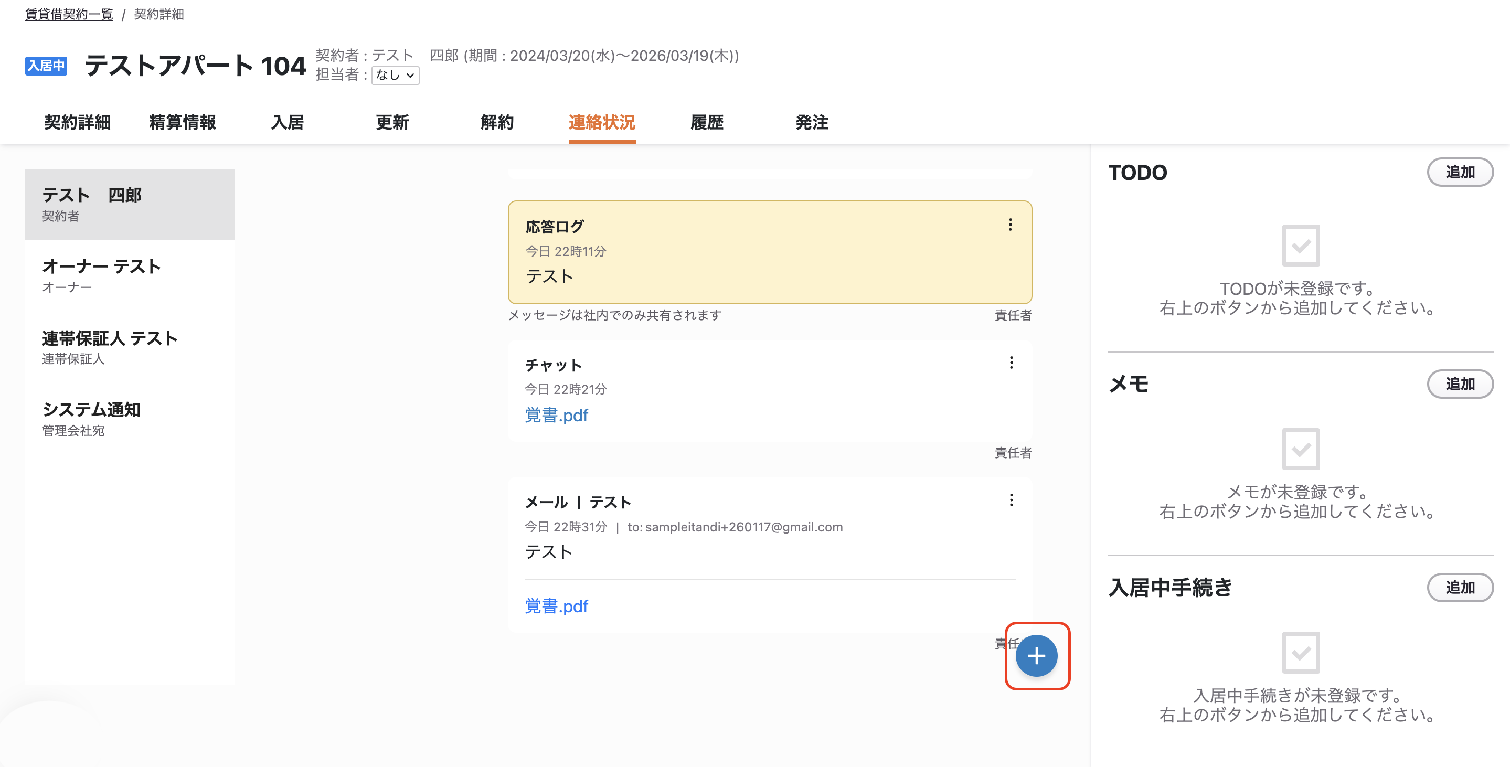The height and width of the screenshot is (767, 1510).
Task: Open the 履歴 tab
Action: pos(706,122)
